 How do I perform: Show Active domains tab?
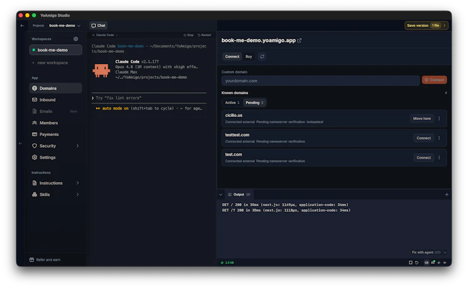(x=232, y=103)
